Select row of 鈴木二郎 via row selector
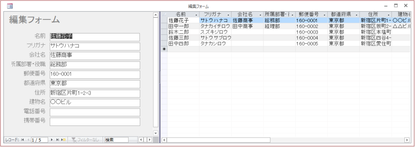Screen dimensions: 415x147 pyautogui.click(x=164, y=32)
